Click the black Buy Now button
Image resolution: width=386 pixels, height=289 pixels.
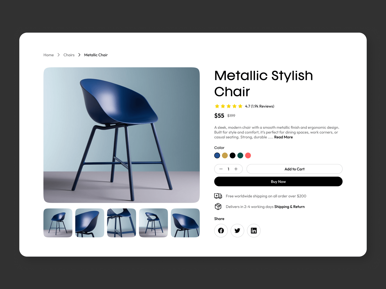pos(278,182)
